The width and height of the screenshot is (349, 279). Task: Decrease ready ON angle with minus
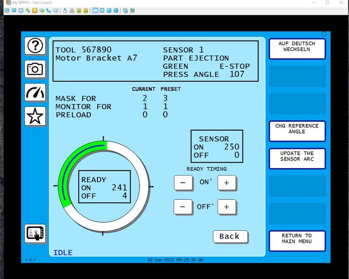pos(183,183)
